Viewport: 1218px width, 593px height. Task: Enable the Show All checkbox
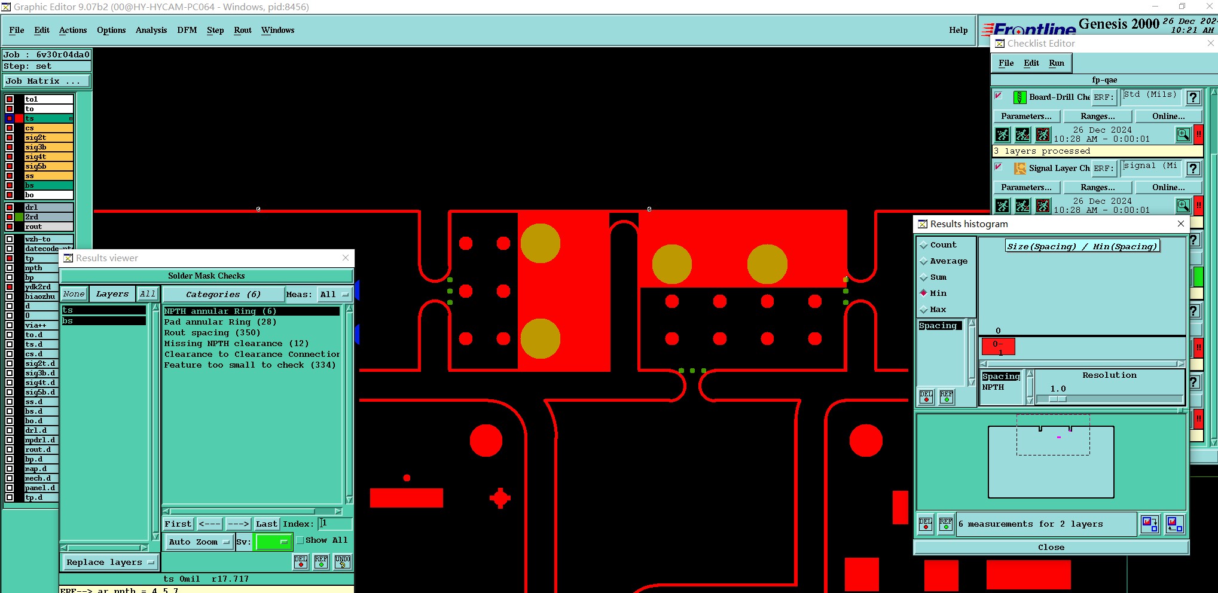point(300,540)
